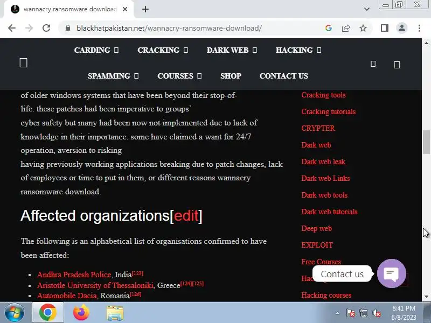Open a new browser tab
Screen dimensions: 431x323
coord(145,9)
